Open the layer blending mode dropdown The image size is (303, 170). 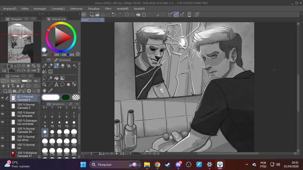point(15,81)
